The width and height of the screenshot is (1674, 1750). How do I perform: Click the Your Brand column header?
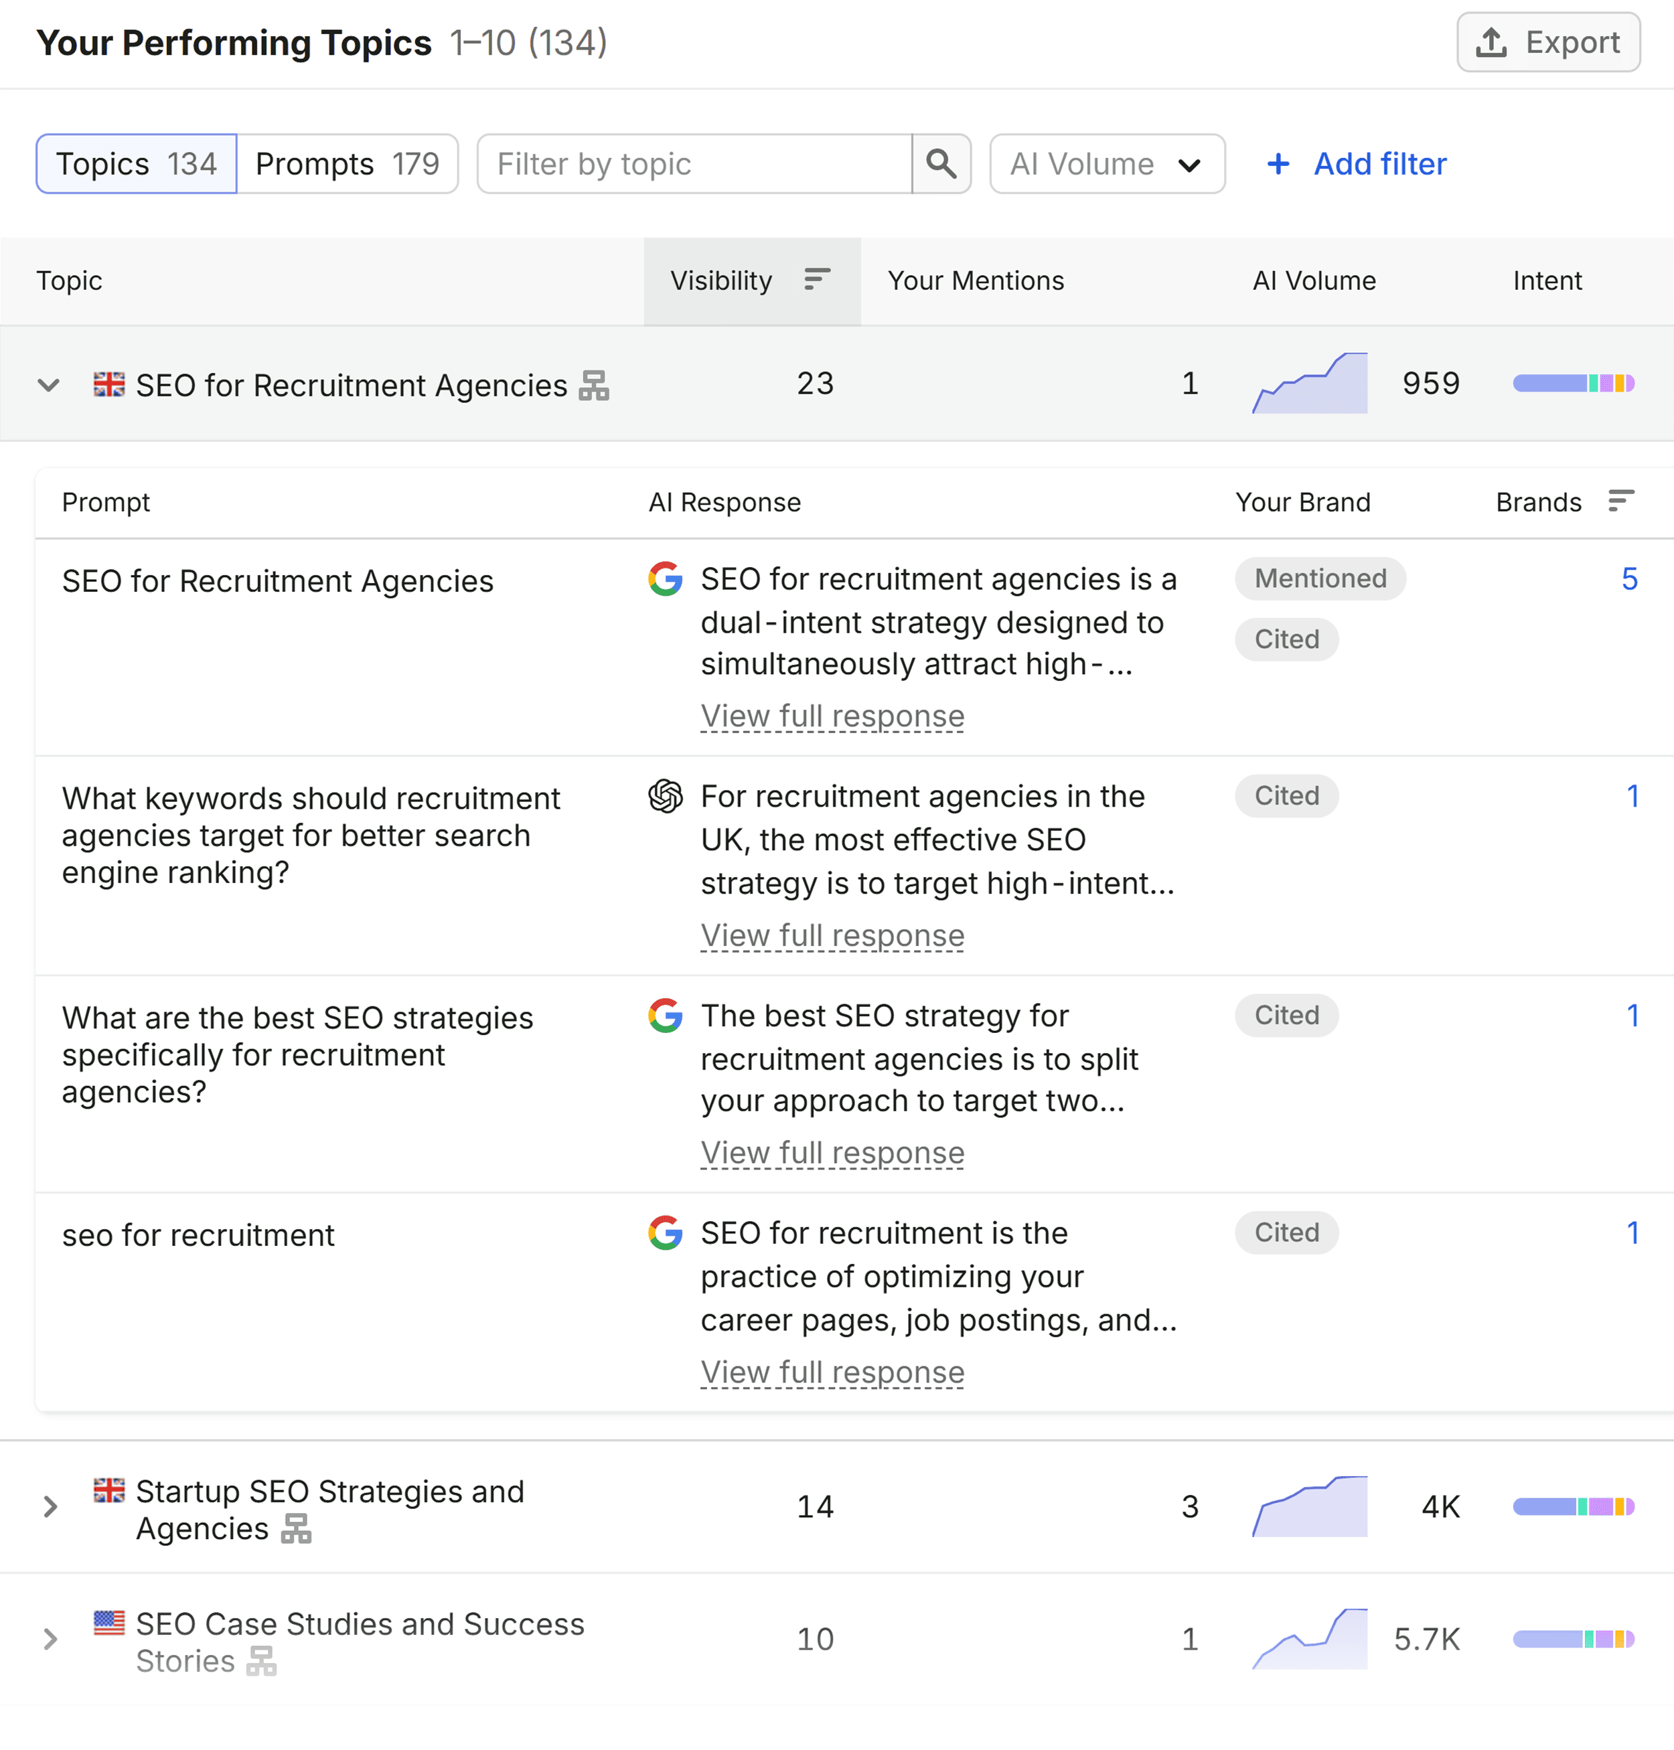(x=1303, y=502)
